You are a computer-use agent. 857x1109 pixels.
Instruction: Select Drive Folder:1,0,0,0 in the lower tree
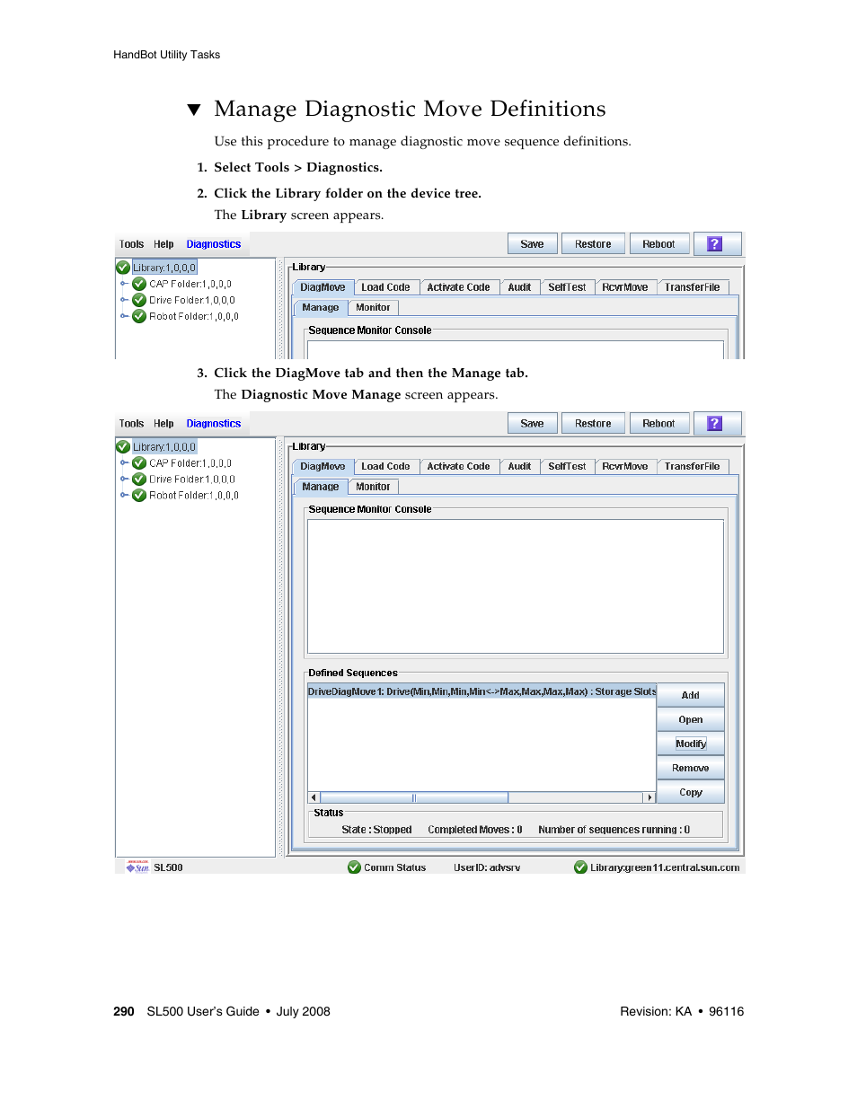(x=192, y=480)
